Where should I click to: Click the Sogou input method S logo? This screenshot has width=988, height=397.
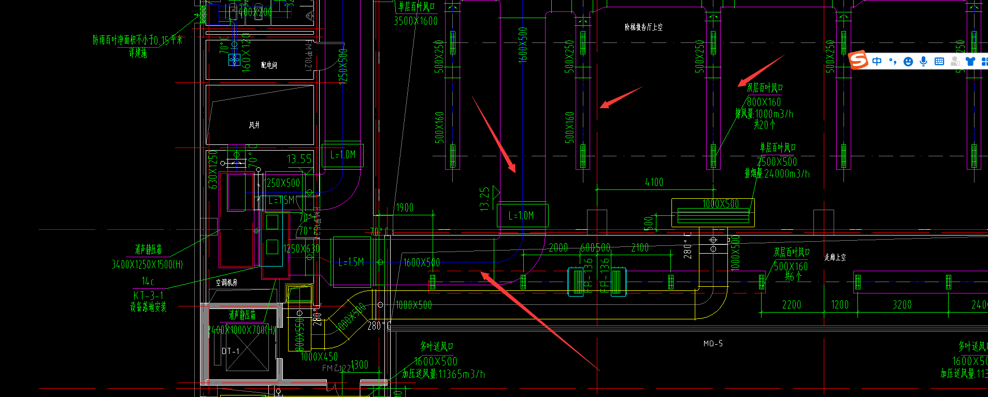(x=858, y=60)
